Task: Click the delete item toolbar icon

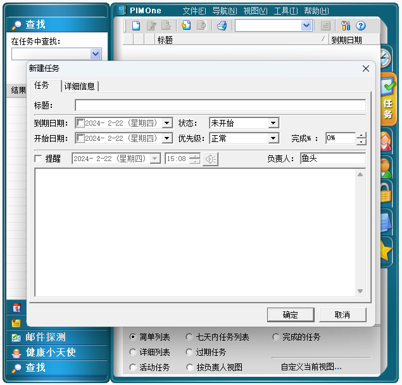Action: pos(166,25)
